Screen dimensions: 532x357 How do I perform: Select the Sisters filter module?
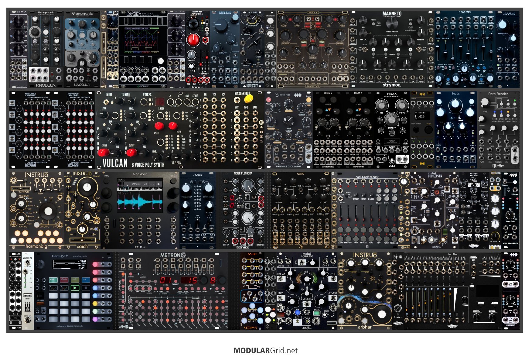pyautogui.click(x=225, y=49)
